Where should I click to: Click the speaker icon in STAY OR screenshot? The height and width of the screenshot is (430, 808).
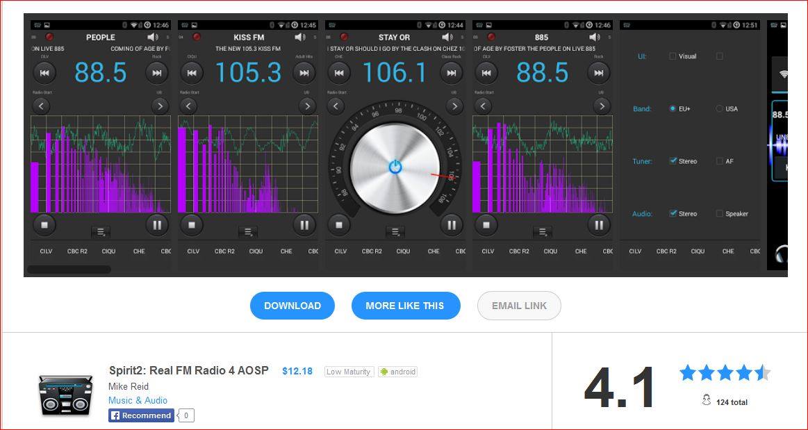pos(447,37)
